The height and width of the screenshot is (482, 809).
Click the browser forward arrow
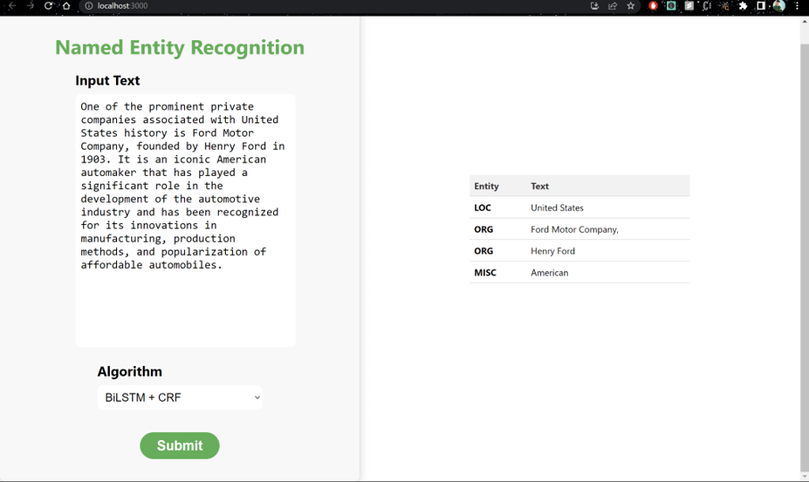click(x=30, y=5)
